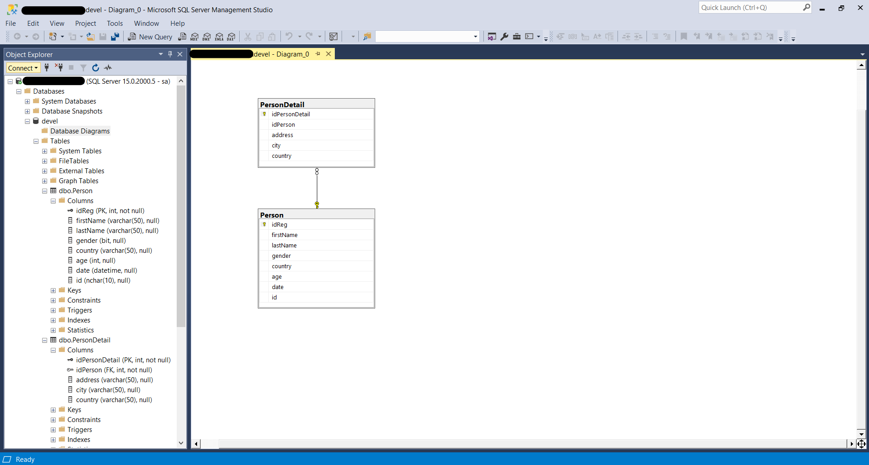
Task: Click the Toolbox briefcase icon in toolbar
Action: pos(517,37)
